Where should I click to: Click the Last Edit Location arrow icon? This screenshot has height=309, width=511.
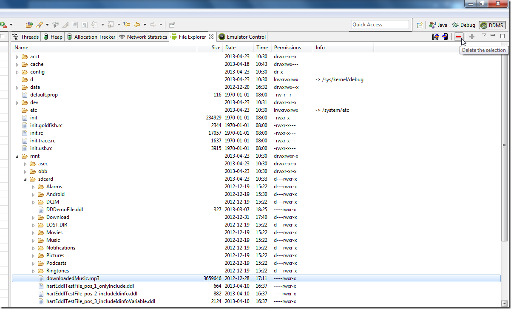126,25
